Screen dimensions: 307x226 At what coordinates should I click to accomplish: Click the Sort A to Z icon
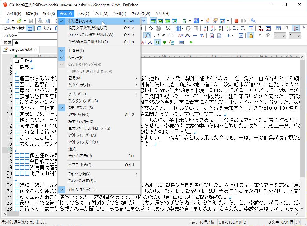coord(206,28)
